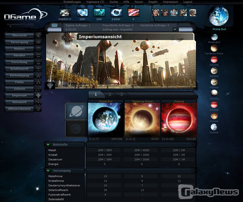Click icon beside Händler menu button
Screen dimensions: 243x202
[38, 55]
